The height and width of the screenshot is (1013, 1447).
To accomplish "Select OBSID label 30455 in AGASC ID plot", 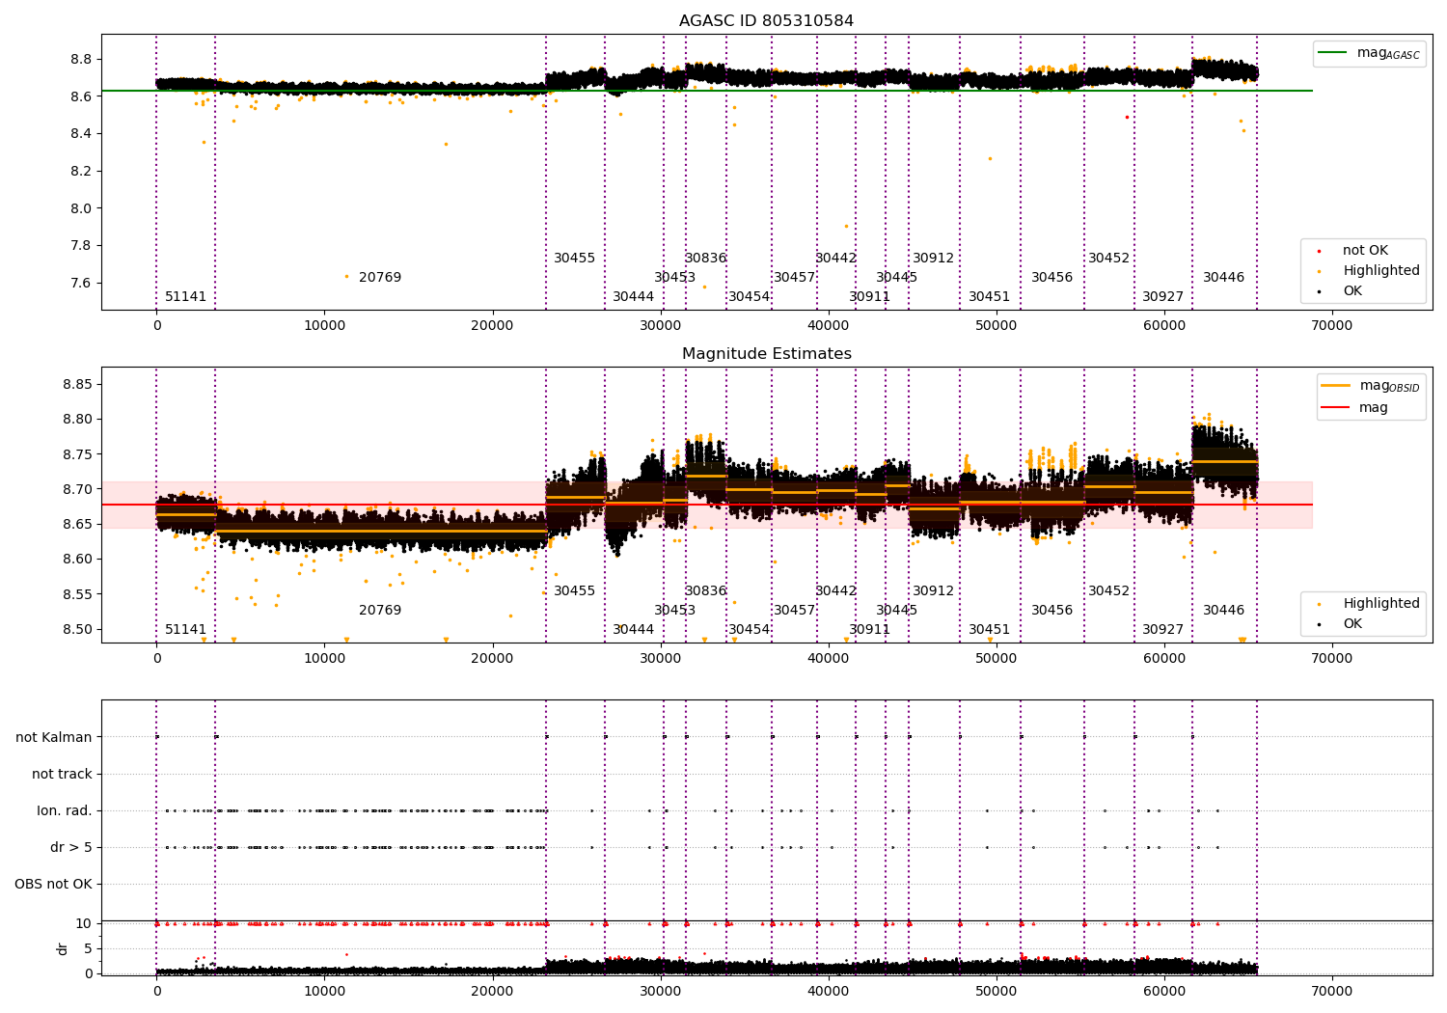I will 575,259.
